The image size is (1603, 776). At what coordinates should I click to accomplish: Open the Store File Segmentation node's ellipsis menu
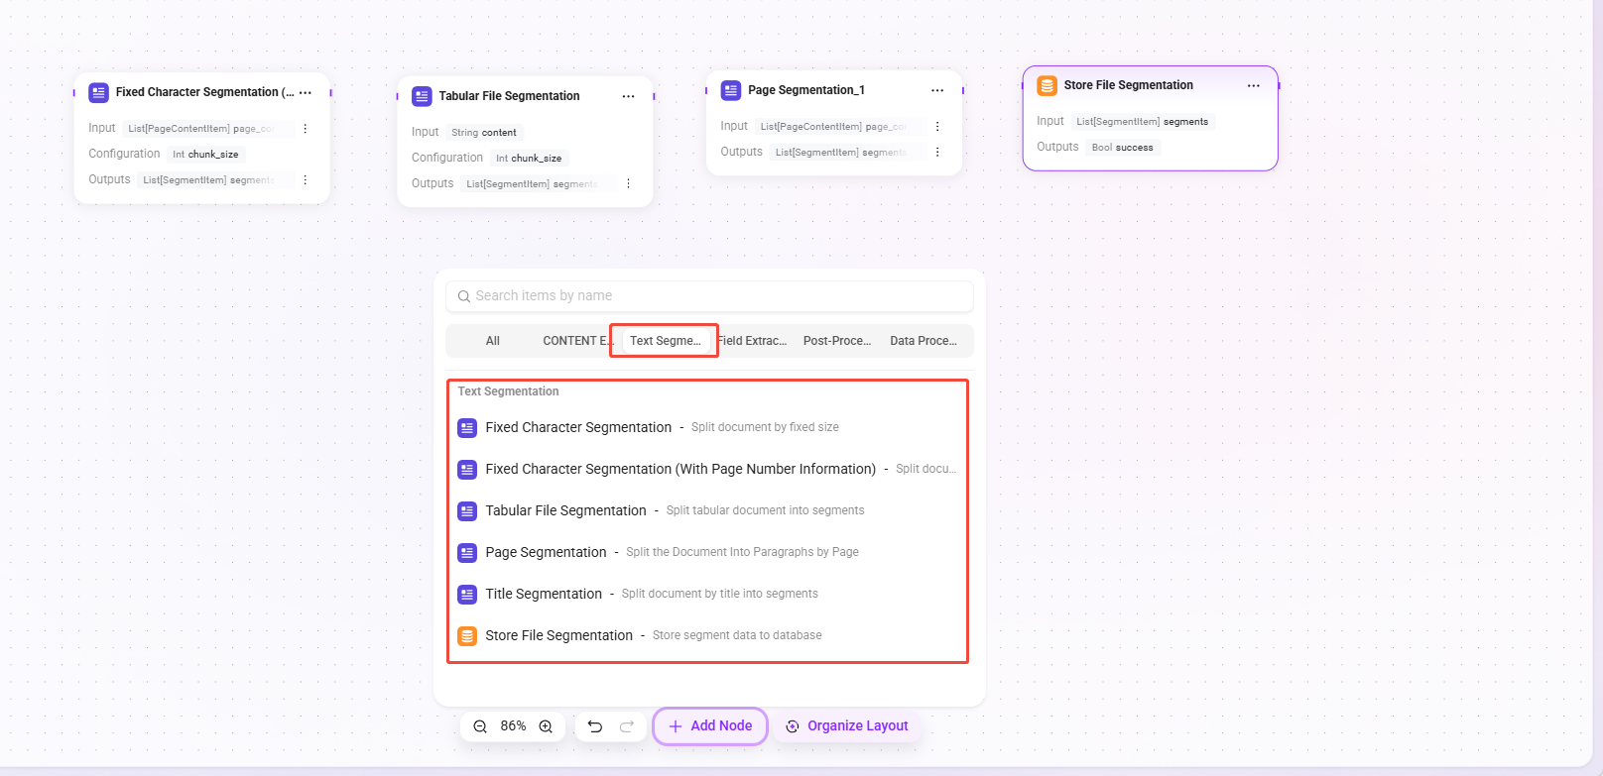[x=1254, y=85]
